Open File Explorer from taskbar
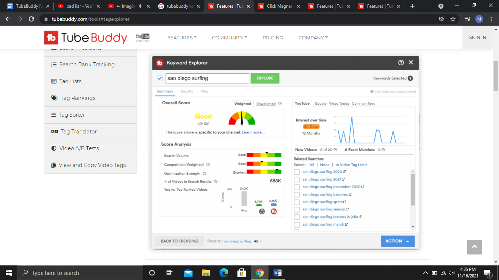This screenshot has height=280, width=499. [x=206, y=273]
